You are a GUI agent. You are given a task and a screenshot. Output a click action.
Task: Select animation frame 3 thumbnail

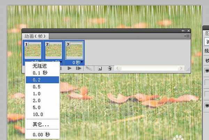[x=75, y=50]
